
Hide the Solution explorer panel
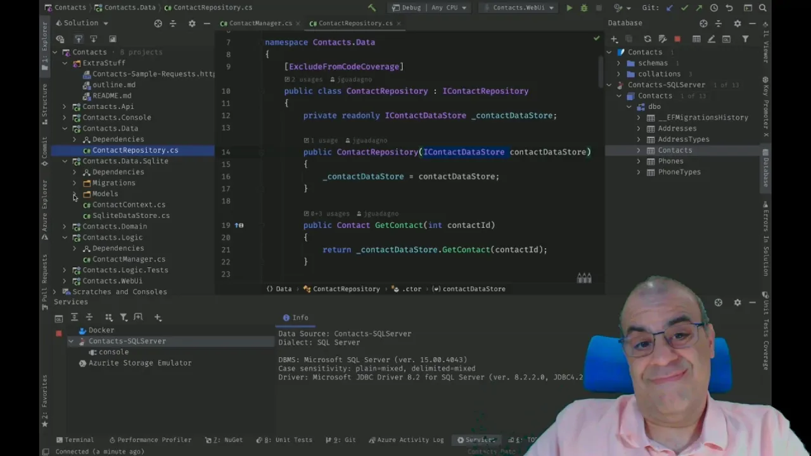(x=207, y=23)
